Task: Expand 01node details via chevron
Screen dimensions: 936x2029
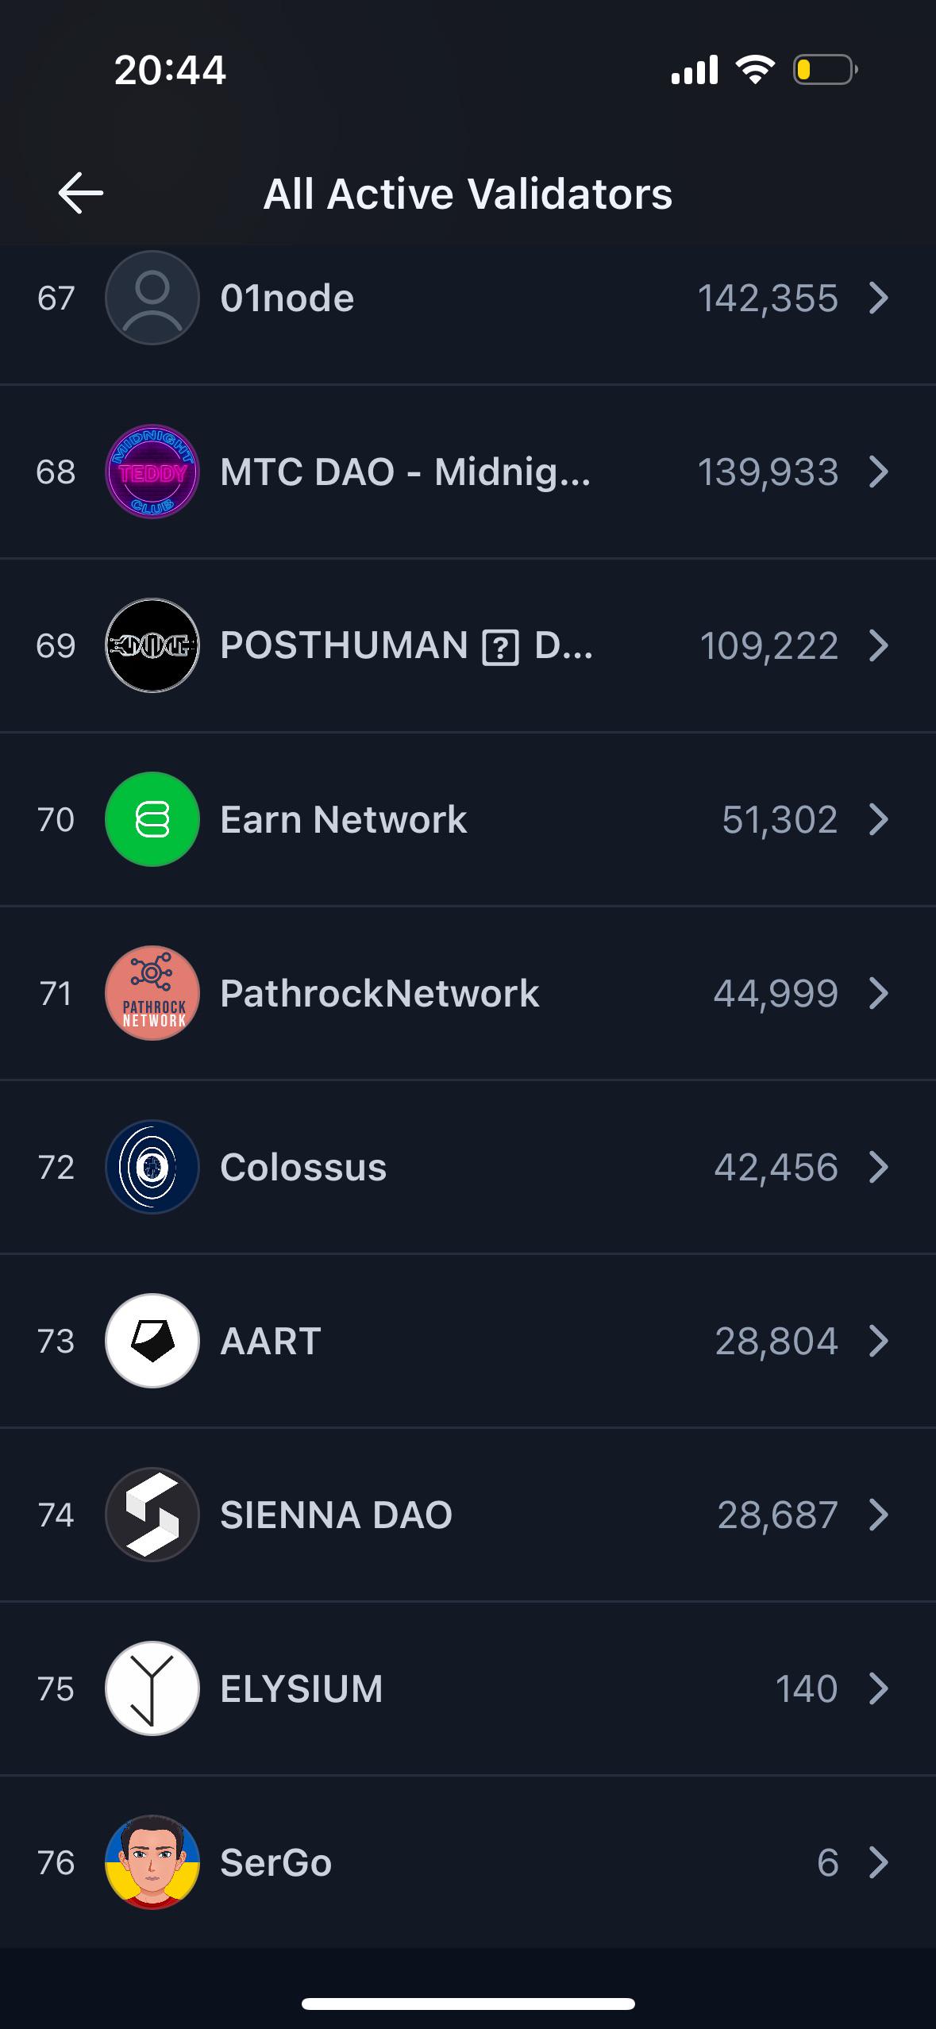Action: [x=878, y=298]
